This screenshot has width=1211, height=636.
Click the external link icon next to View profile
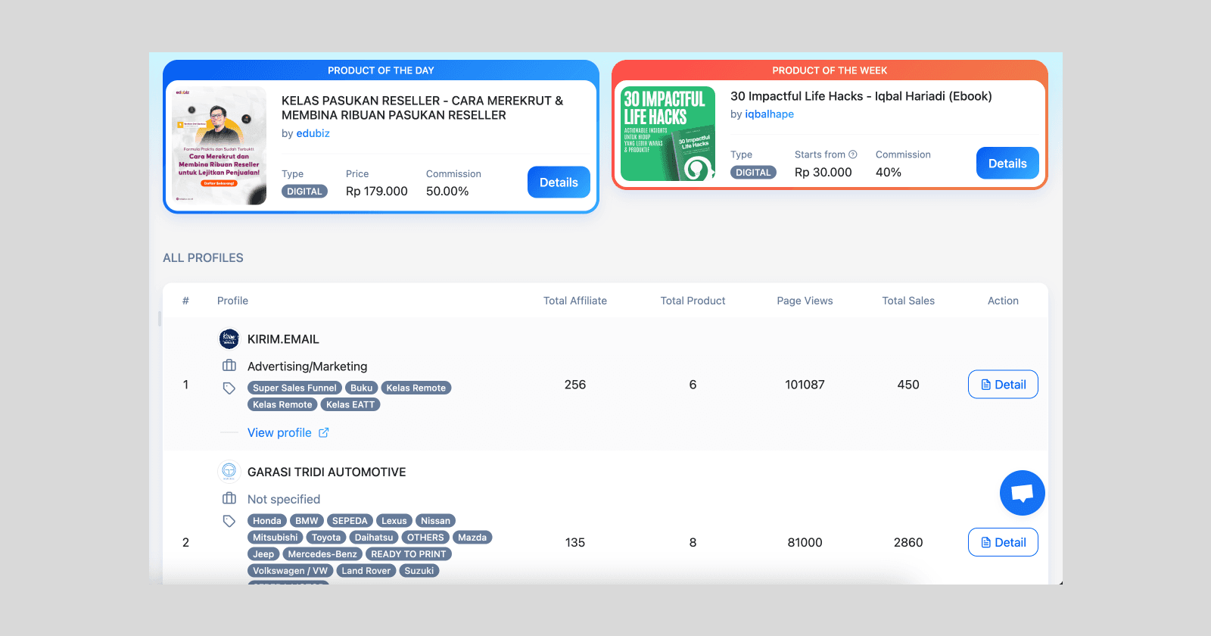click(324, 432)
